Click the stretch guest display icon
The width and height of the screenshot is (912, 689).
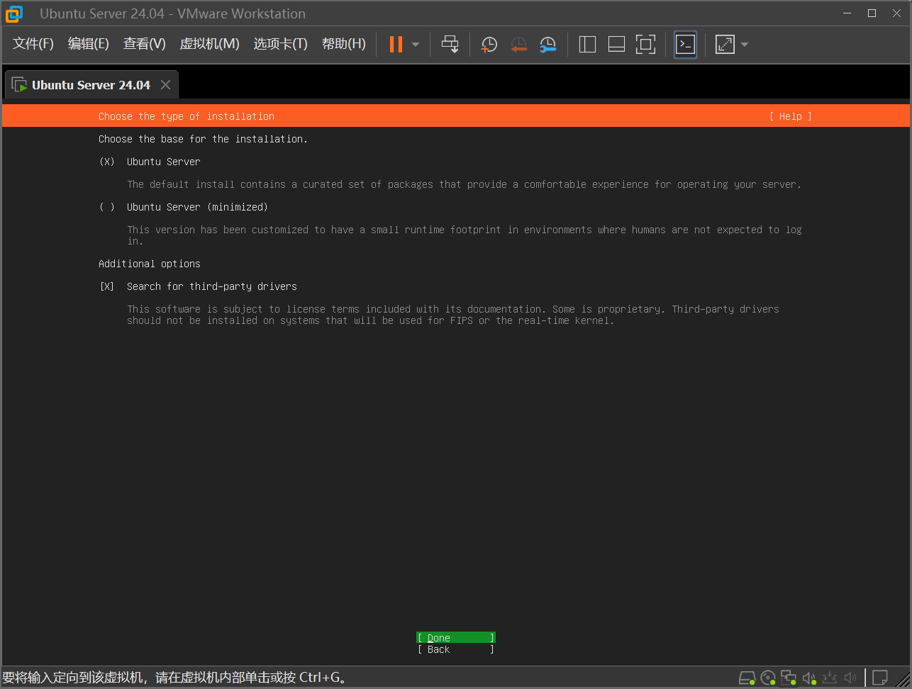pyautogui.click(x=725, y=45)
